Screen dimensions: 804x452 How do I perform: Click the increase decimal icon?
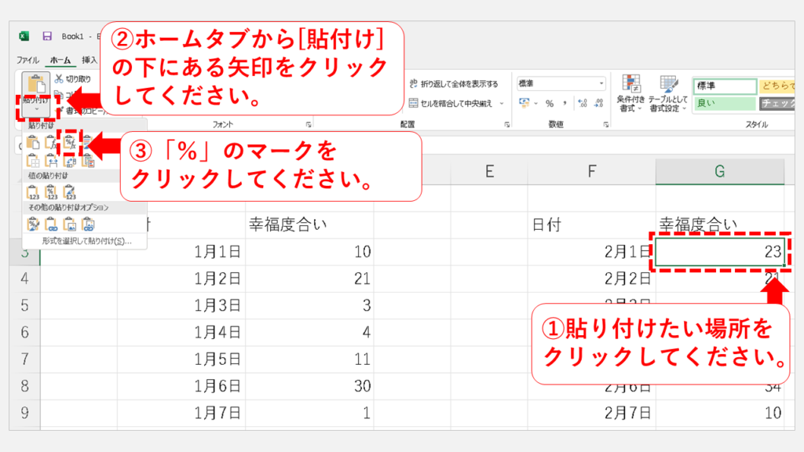(x=582, y=104)
